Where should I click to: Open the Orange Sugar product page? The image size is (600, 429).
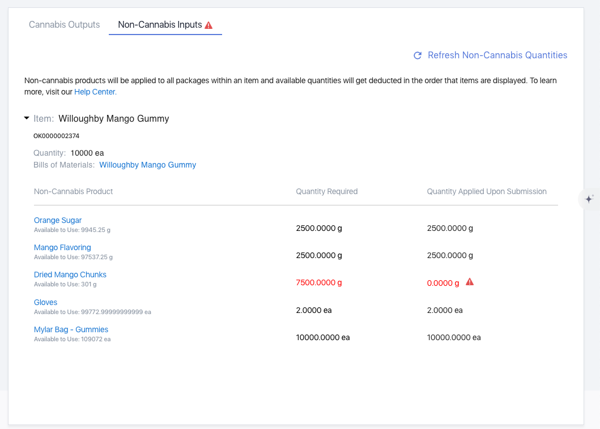pyautogui.click(x=58, y=220)
